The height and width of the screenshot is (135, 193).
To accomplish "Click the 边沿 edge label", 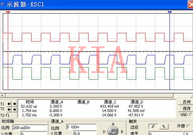I will pyautogui.click(x=134, y=127).
